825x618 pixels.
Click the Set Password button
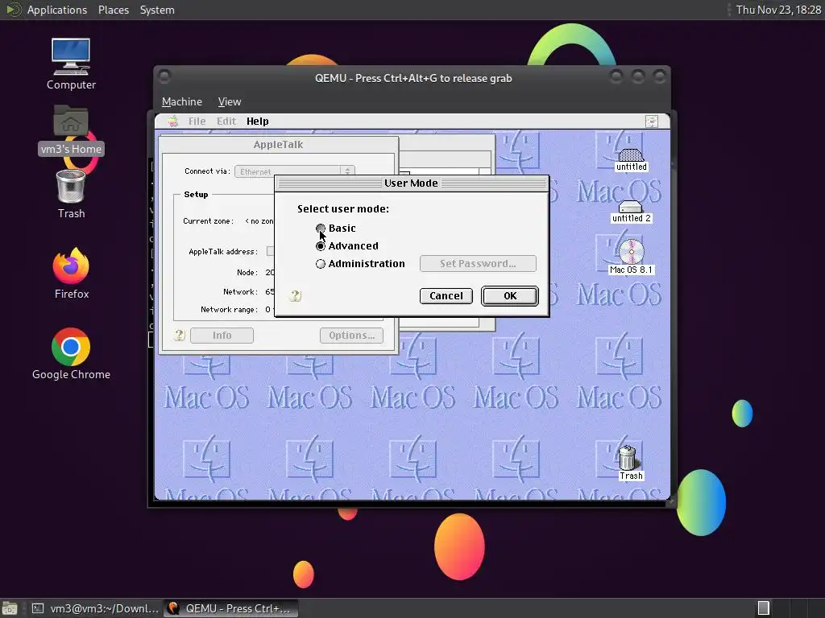[x=478, y=263]
